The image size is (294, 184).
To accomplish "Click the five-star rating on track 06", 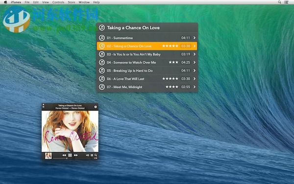I will coord(170,79).
